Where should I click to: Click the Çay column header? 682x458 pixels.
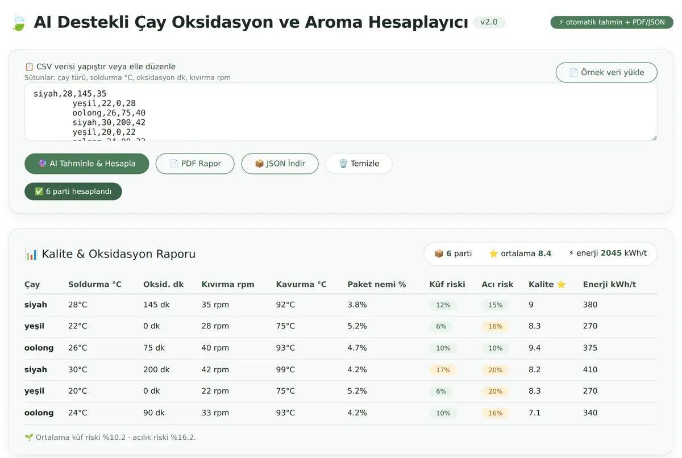32,284
